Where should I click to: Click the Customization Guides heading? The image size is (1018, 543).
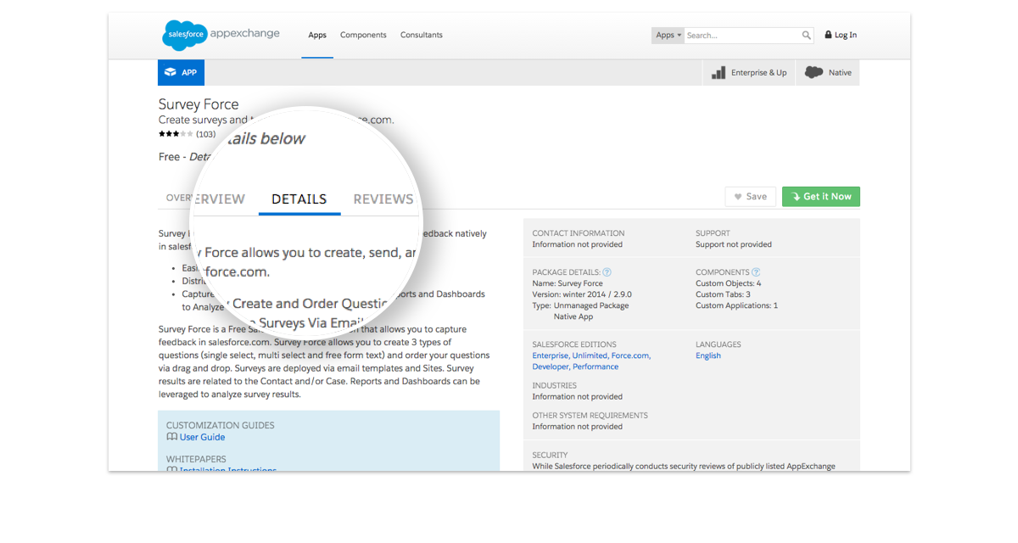pos(221,425)
